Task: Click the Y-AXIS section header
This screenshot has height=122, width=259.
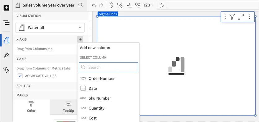Action: [21, 59]
